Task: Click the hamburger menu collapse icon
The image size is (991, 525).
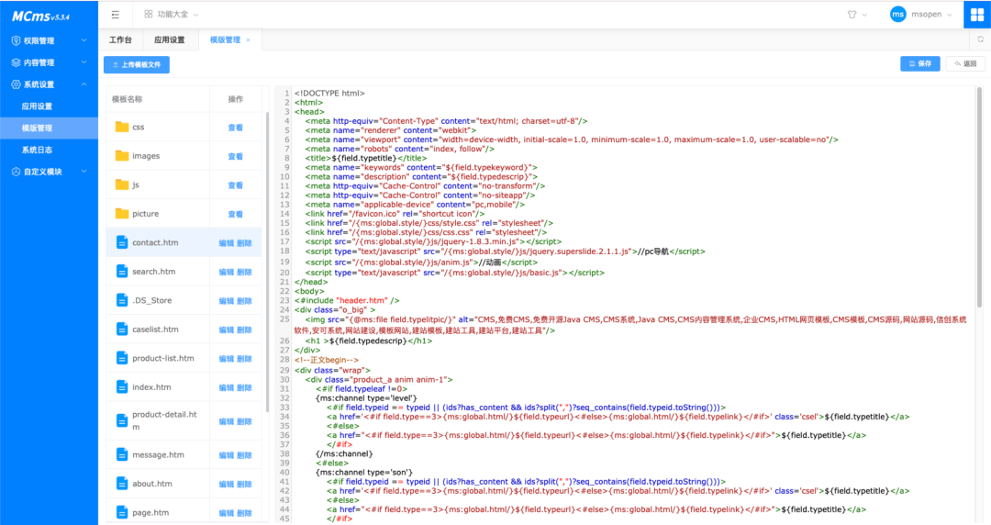Action: tap(115, 14)
